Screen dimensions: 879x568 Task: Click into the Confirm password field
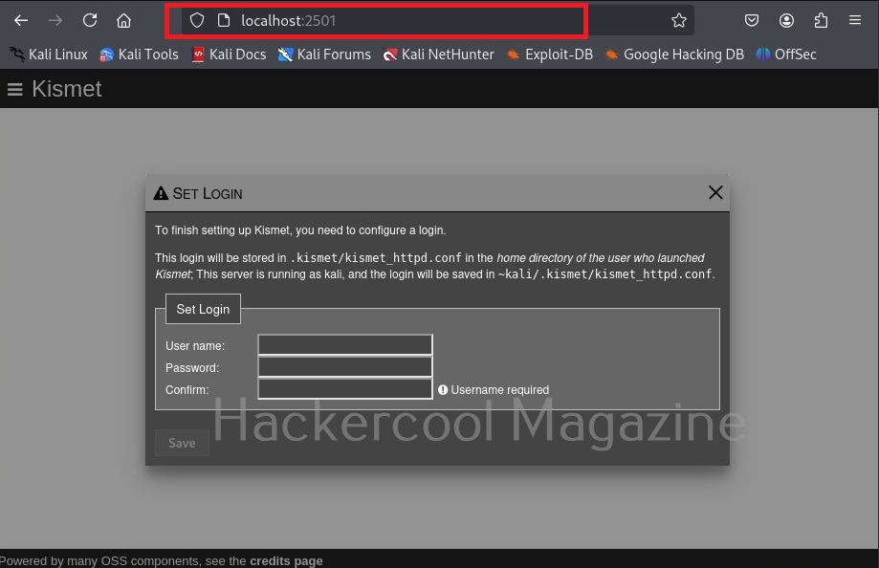pyautogui.click(x=345, y=388)
